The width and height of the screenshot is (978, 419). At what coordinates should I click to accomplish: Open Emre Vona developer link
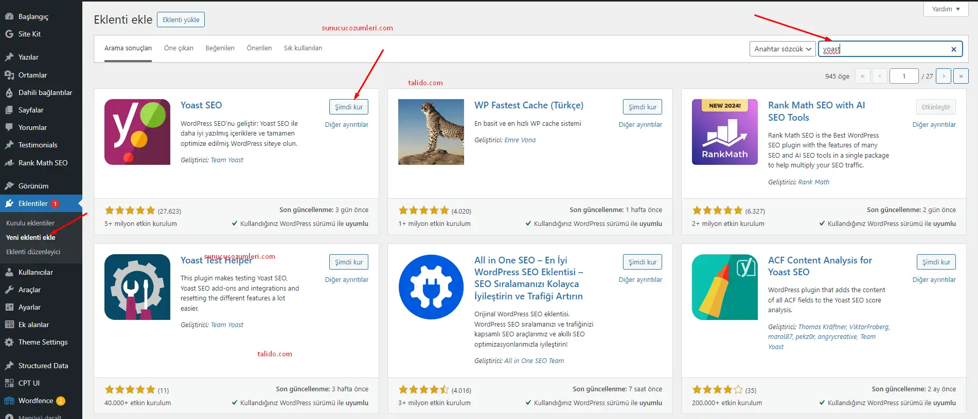point(520,140)
